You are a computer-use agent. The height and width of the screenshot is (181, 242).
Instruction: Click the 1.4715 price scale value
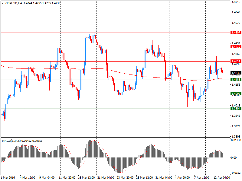pos(236,2)
